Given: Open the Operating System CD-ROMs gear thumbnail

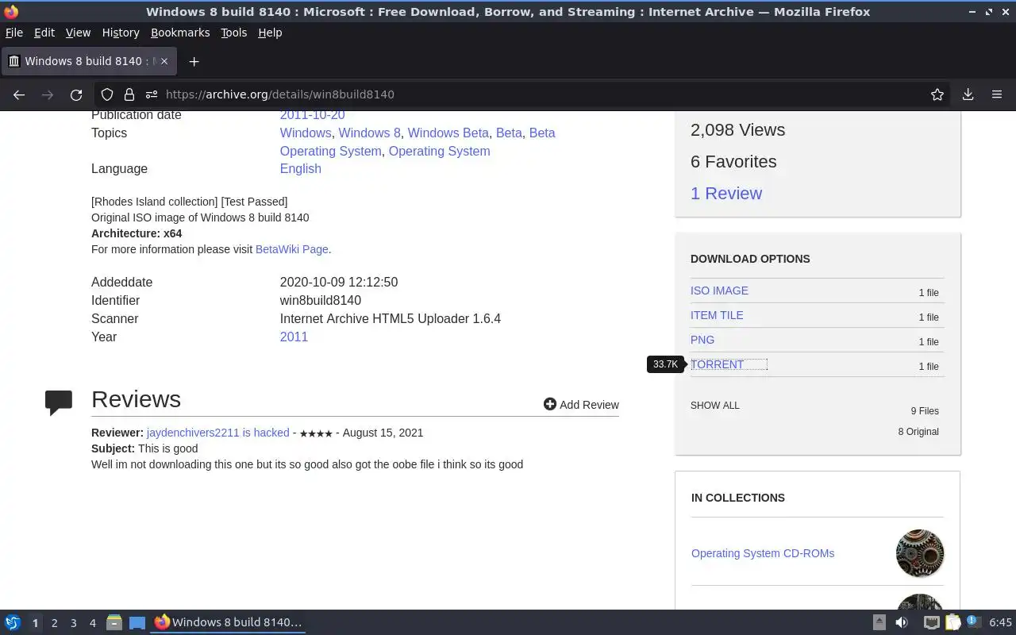Looking at the screenshot, I should point(920,553).
